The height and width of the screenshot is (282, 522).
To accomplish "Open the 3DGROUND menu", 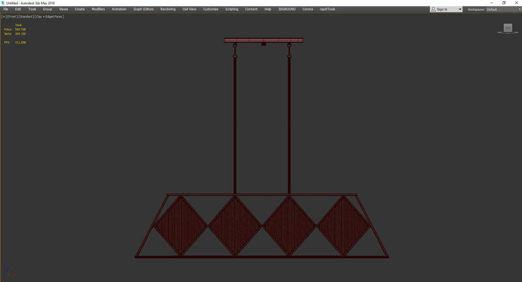I will [286, 9].
